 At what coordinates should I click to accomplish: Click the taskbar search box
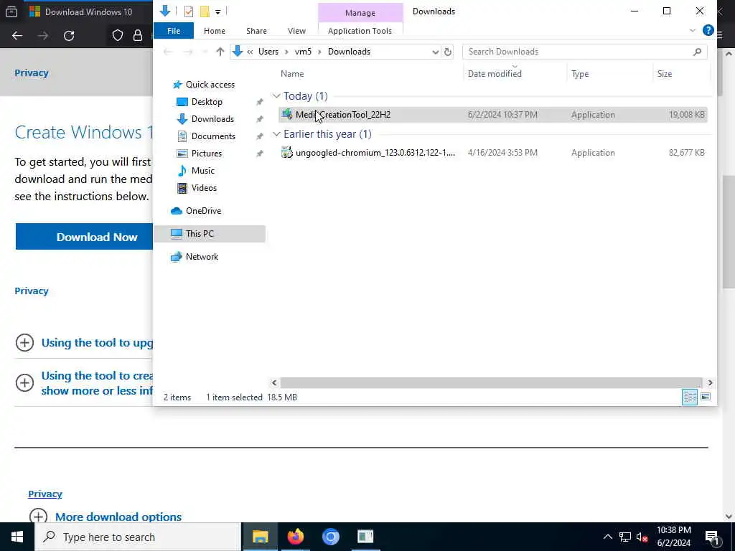click(138, 537)
